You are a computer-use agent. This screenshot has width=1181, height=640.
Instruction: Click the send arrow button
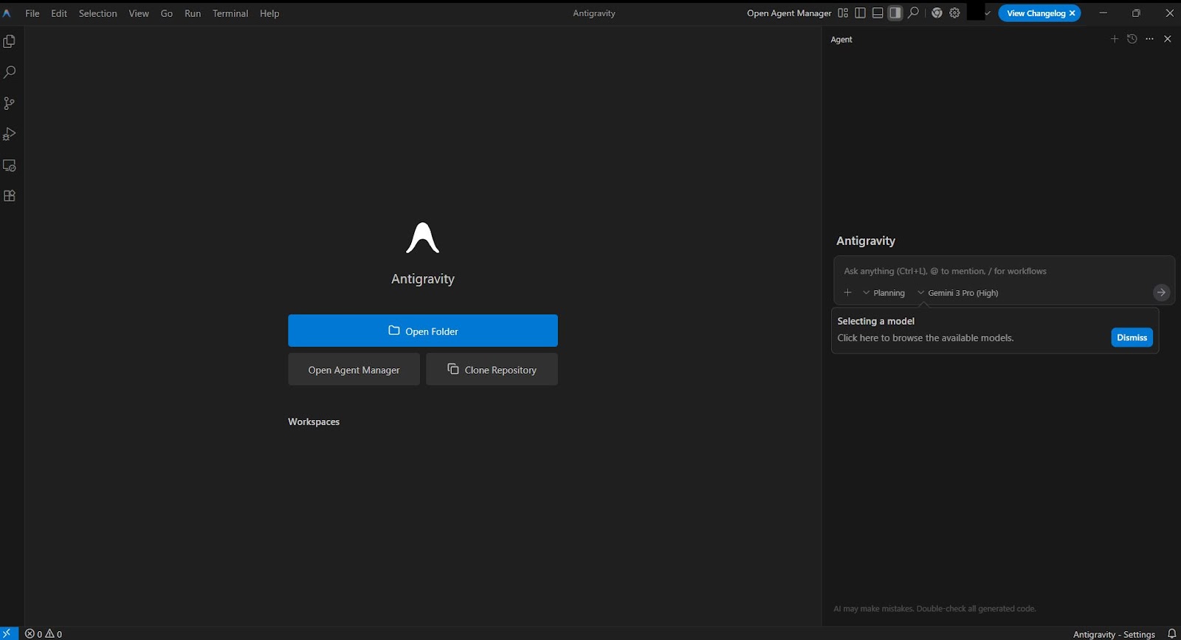1161,293
